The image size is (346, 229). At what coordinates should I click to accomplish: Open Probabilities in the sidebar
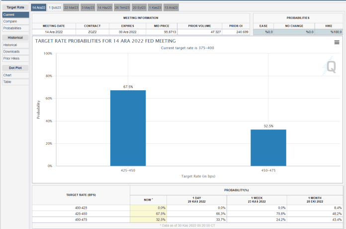click(15, 28)
